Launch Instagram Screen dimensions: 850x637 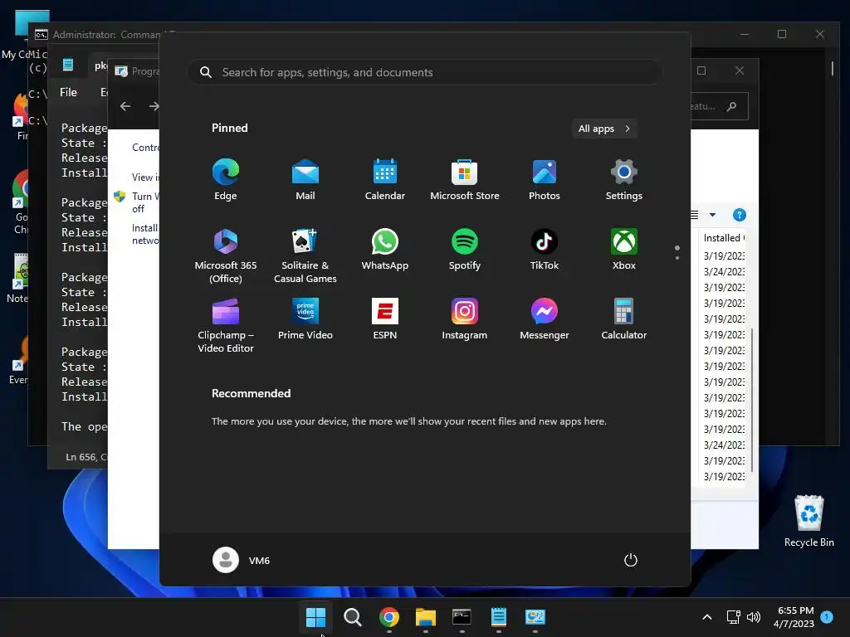coord(465,318)
